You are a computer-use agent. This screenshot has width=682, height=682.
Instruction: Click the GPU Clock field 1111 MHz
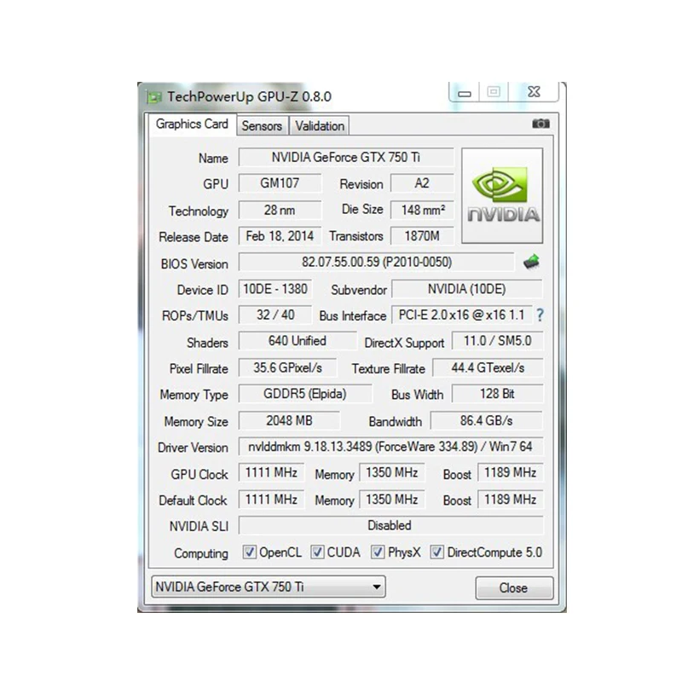tap(271, 473)
